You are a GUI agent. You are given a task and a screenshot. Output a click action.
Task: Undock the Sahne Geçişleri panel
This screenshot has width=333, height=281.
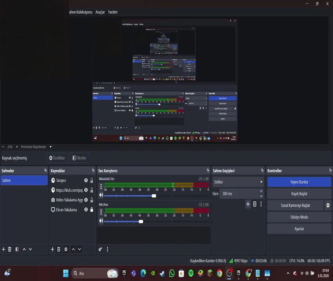click(x=262, y=171)
